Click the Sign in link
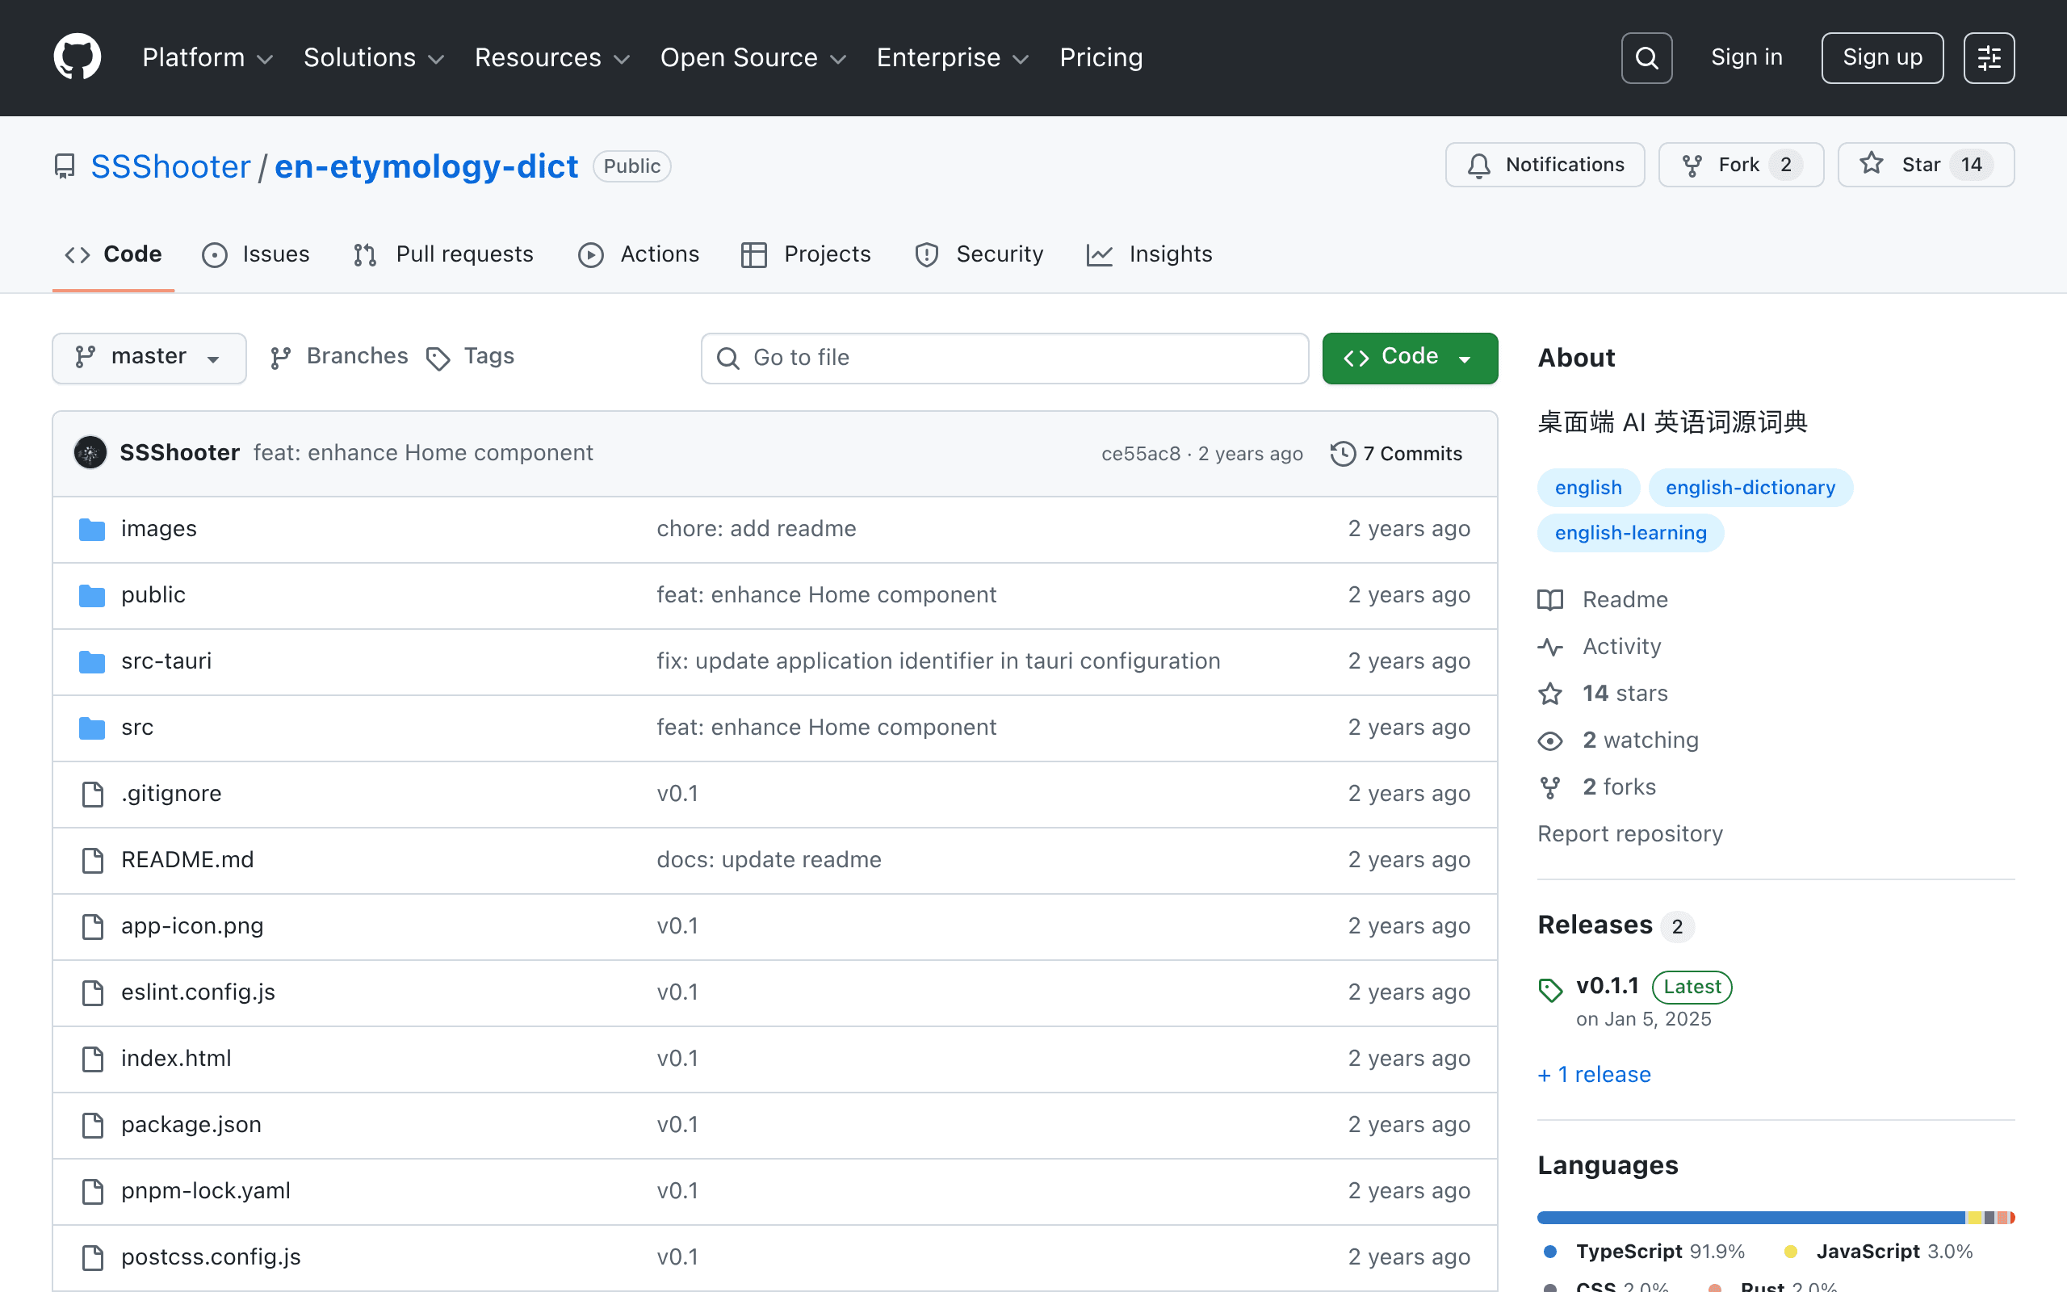The width and height of the screenshot is (2067, 1292). [x=1746, y=57]
